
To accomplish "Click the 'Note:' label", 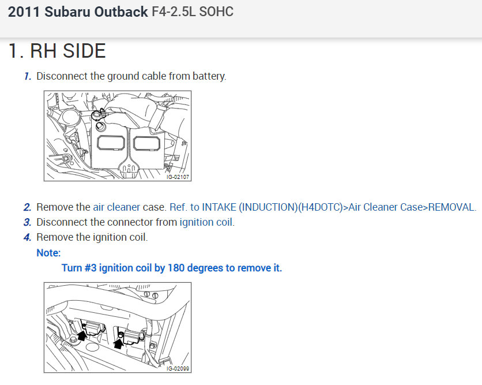I will point(48,253).
